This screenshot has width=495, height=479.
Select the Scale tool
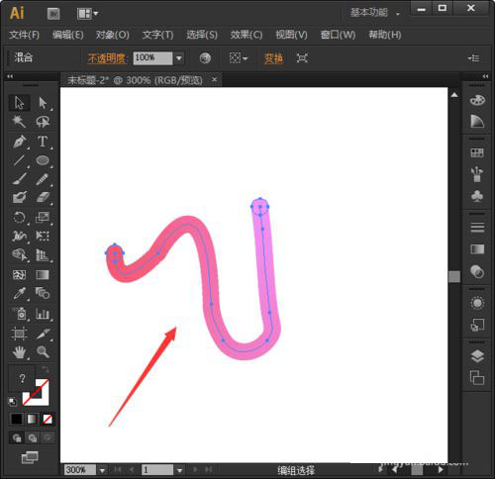43,218
